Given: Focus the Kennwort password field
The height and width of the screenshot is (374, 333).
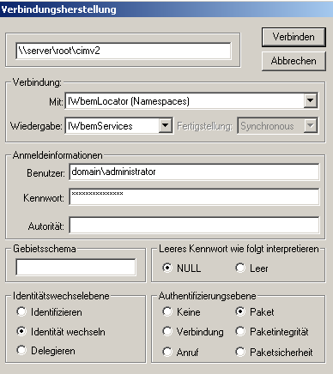Looking at the screenshot, I should tap(194, 196).
